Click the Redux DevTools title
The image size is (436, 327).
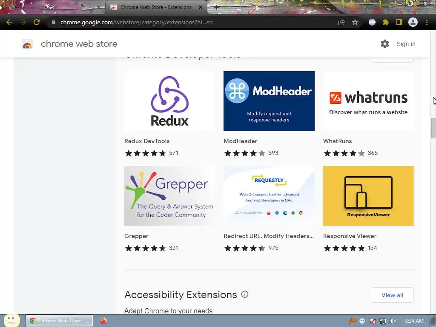[x=147, y=141]
